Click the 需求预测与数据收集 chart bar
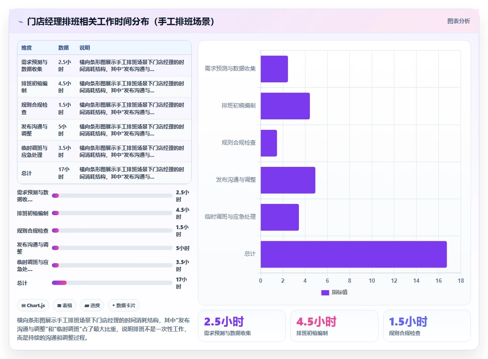 (274, 69)
